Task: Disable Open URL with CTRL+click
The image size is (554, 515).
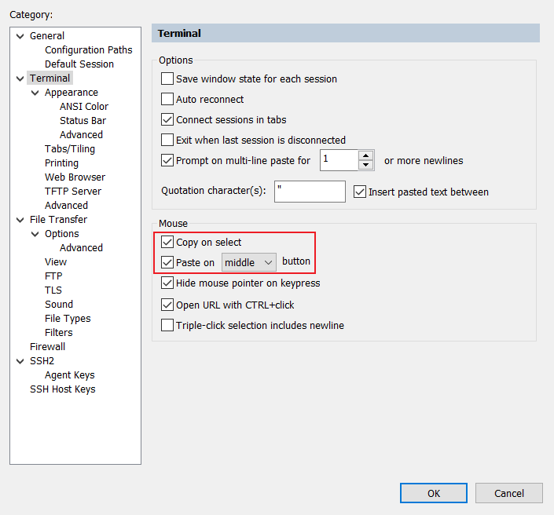Action: (x=167, y=305)
